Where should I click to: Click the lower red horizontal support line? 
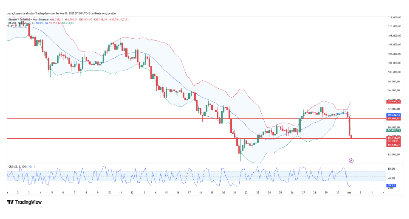click(155, 138)
